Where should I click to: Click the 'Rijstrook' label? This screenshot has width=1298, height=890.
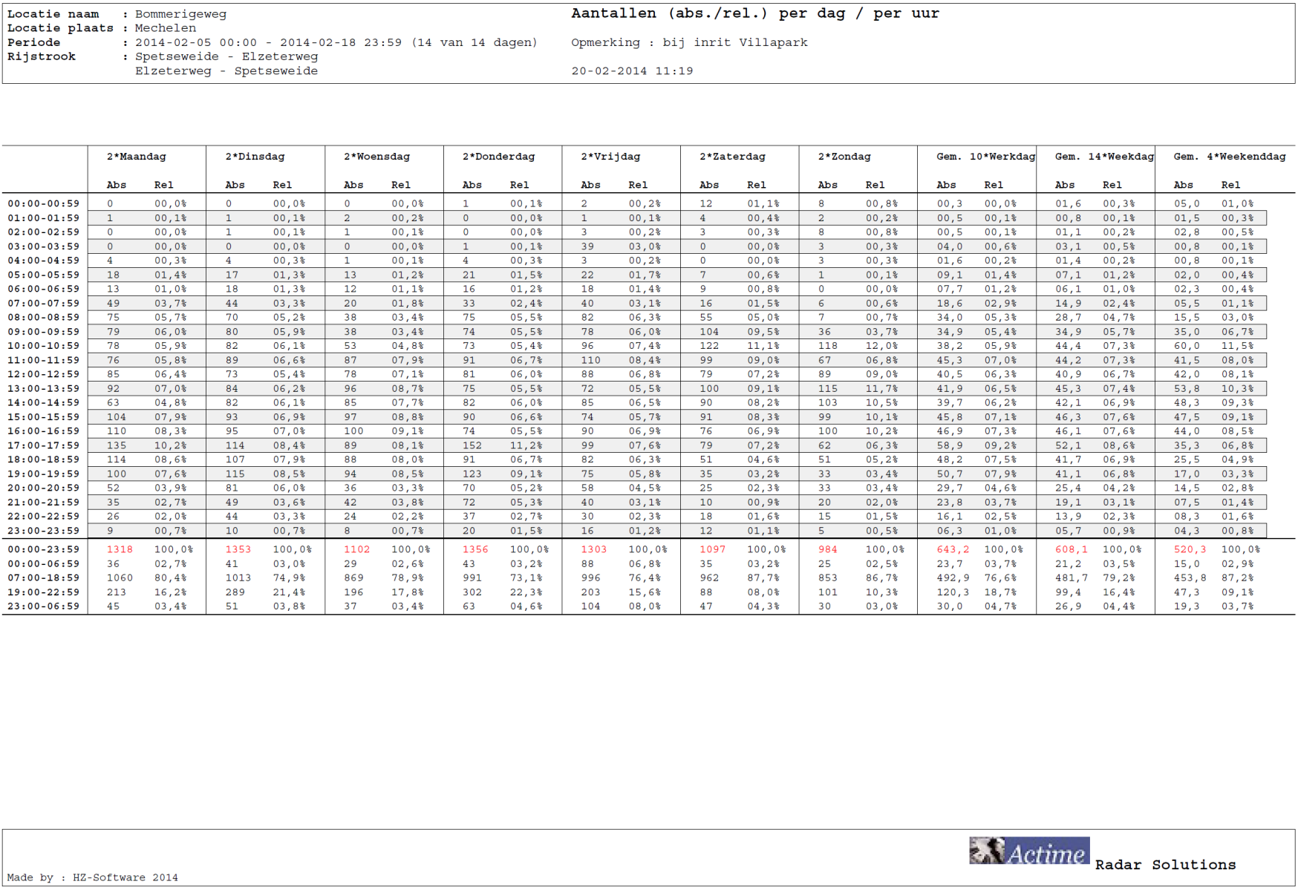tap(42, 56)
